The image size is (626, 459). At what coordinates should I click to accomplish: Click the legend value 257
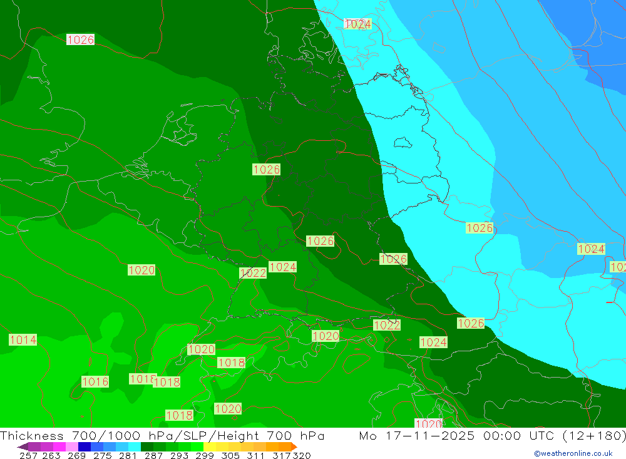(28, 455)
